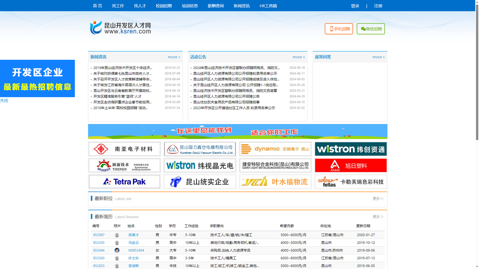Open 薪酬查询 navigation item

point(216,6)
